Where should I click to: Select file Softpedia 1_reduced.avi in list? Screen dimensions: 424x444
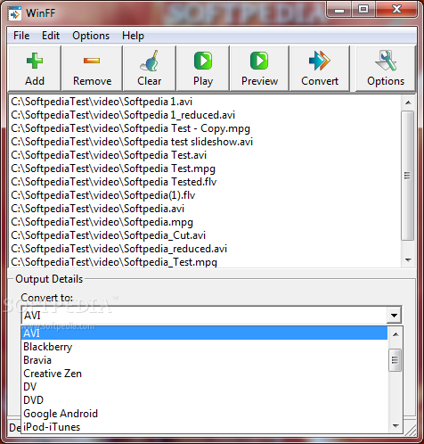[x=205, y=115]
